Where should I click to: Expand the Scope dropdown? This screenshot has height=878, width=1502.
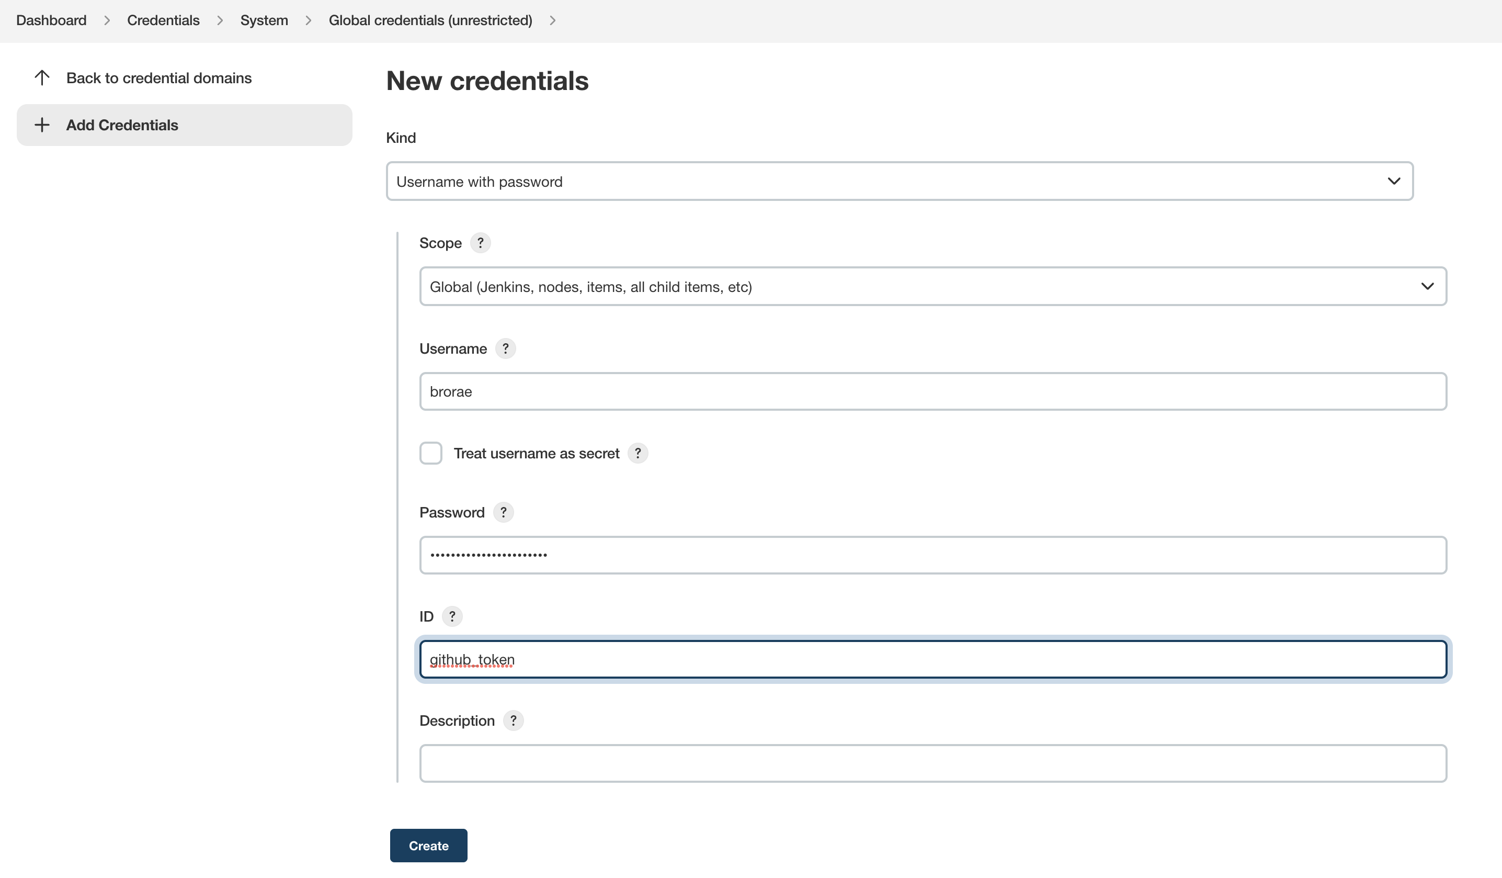[x=932, y=286]
